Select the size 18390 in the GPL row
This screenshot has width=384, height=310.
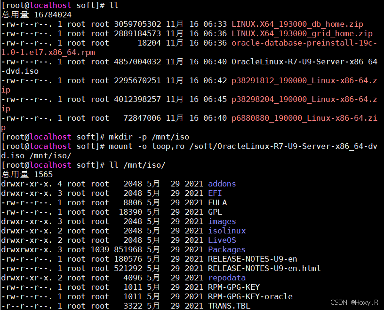[130, 212]
